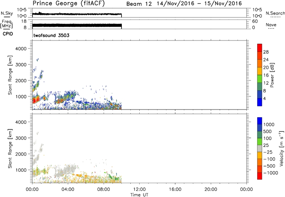The width and height of the screenshot is (285, 197).
Task: Click the blue top segment of Velocity colorbar
Action: tap(260, 121)
